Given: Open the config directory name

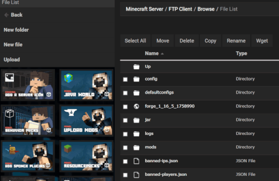Looking at the screenshot, I should 151,79.
